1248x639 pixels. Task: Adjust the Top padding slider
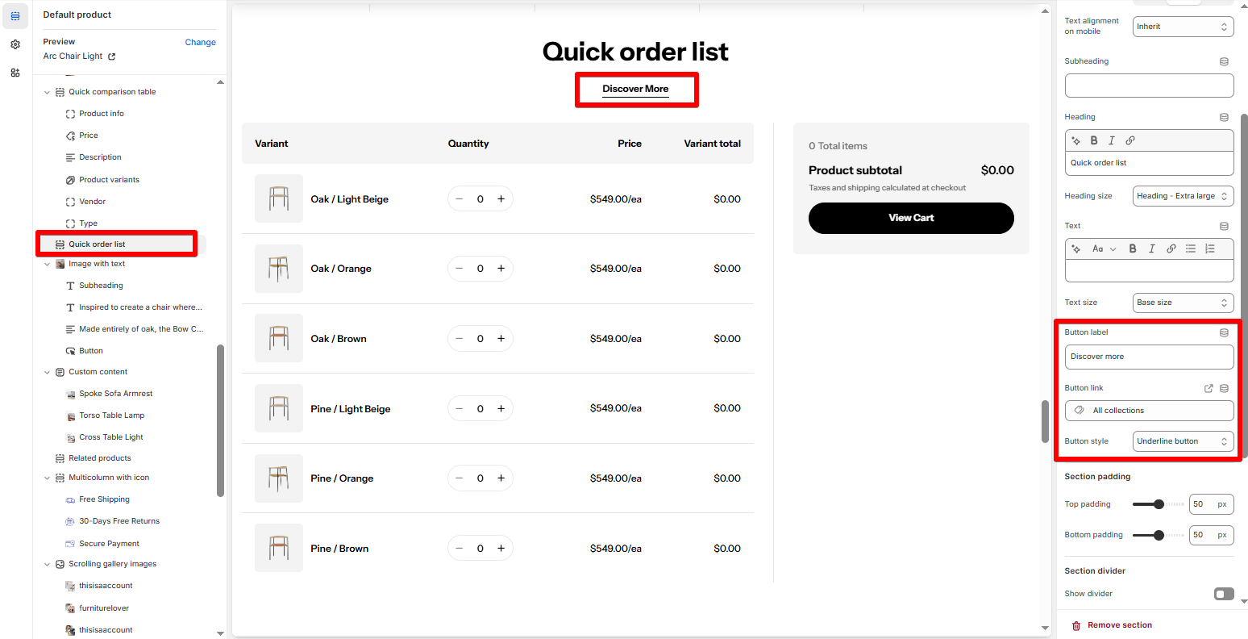tap(1159, 504)
